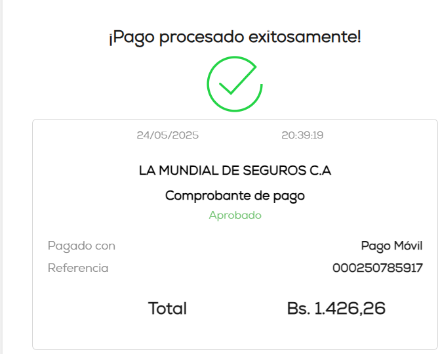
Task: Click the "Pagado con" label
Action: pos(81,246)
